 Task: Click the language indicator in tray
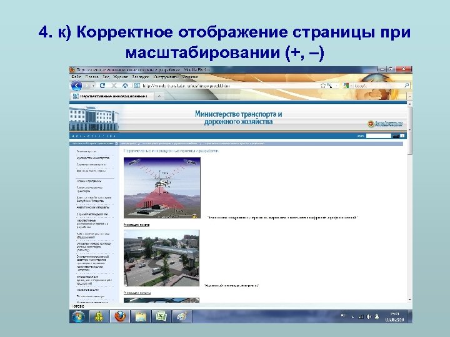[344, 316]
